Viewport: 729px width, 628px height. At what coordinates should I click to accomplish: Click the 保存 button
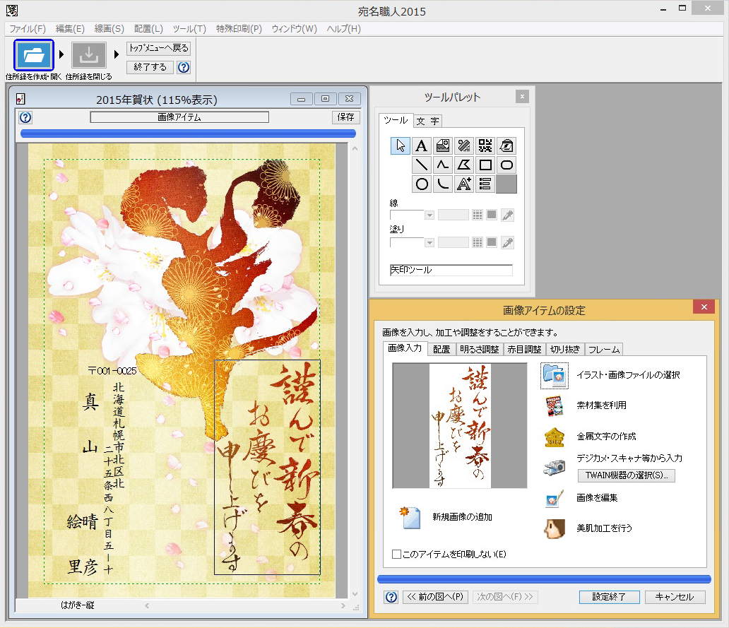coord(346,117)
